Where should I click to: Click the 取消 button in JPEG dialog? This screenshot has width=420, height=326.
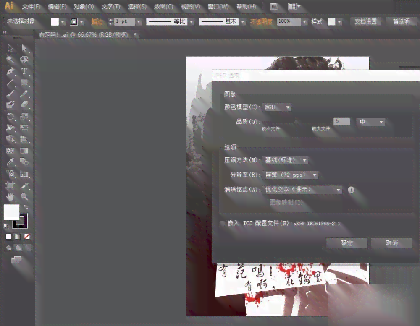(391, 243)
